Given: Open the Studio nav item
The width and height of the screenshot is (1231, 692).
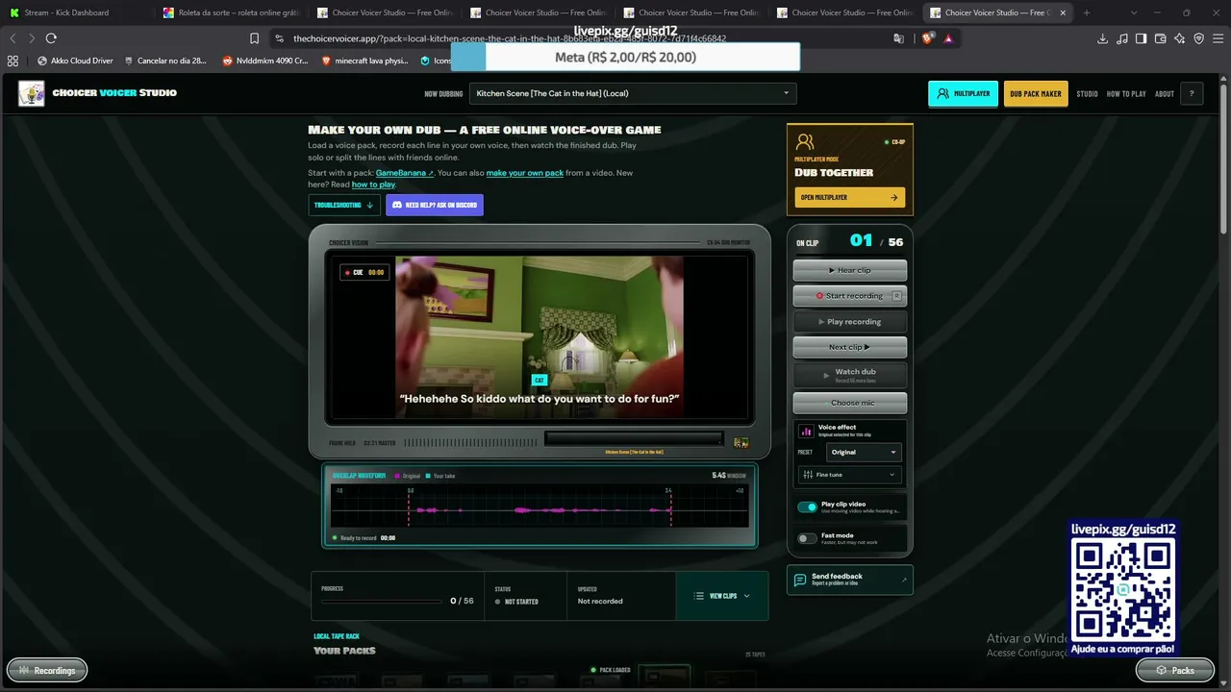Looking at the screenshot, I should click(1087, 94).
